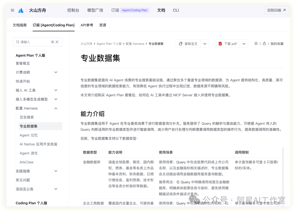Expand the 接入 AI 工具 section
This screenshot has width=295, height=212.
pos(56,90)
